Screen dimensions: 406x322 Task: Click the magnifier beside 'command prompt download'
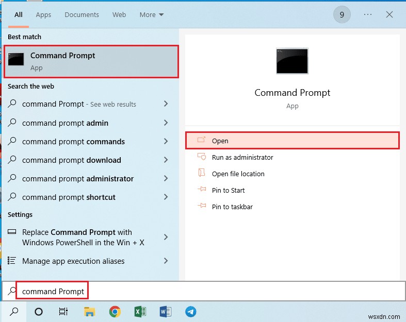[x=12, y=160]
